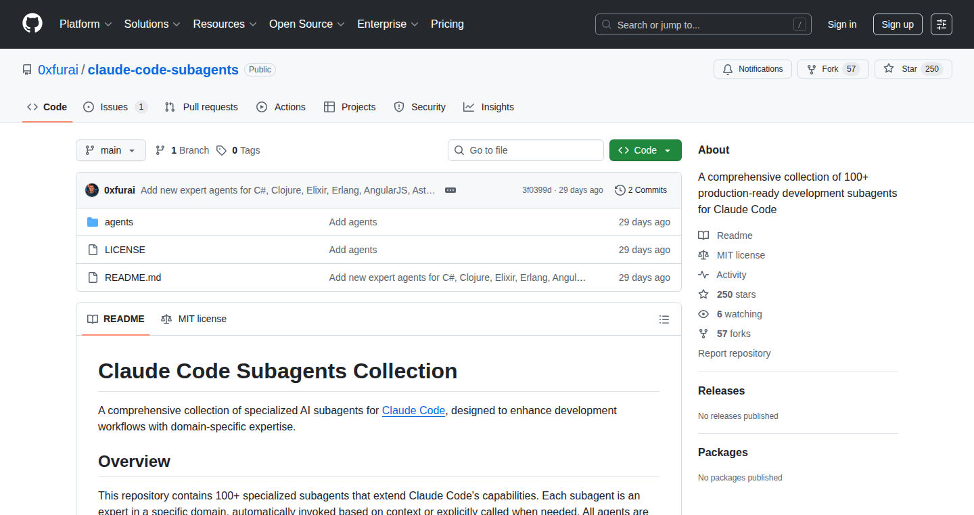This screenshot has height=515, width=974.
Task: Click the star icon beside 250 stars in About
Action: (x=703, y=294)
